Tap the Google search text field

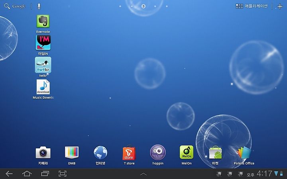click(19, 6)
